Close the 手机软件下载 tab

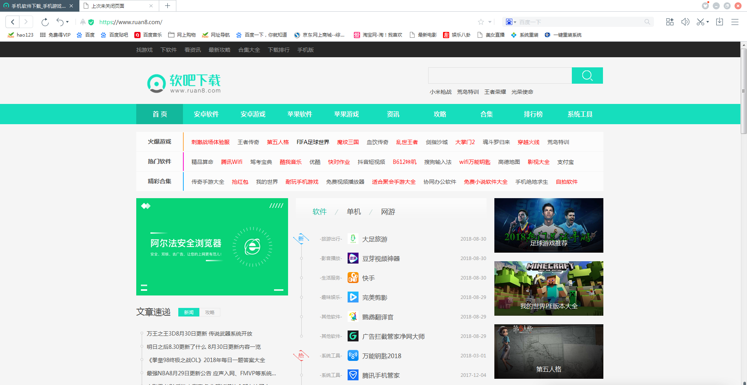pos(71,6)
